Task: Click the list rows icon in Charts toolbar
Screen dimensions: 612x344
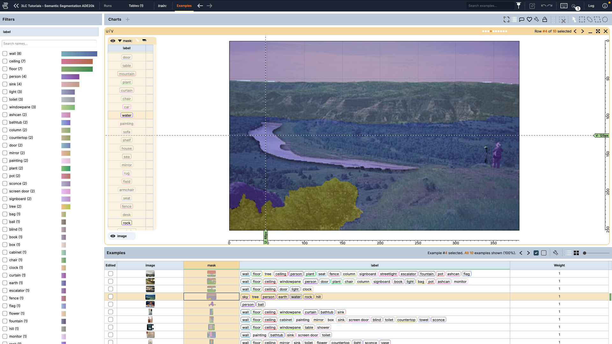Action: click(514, 19)
